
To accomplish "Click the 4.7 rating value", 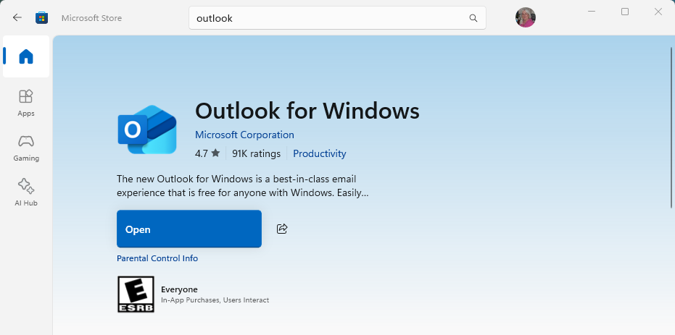I will click(202, 154).
